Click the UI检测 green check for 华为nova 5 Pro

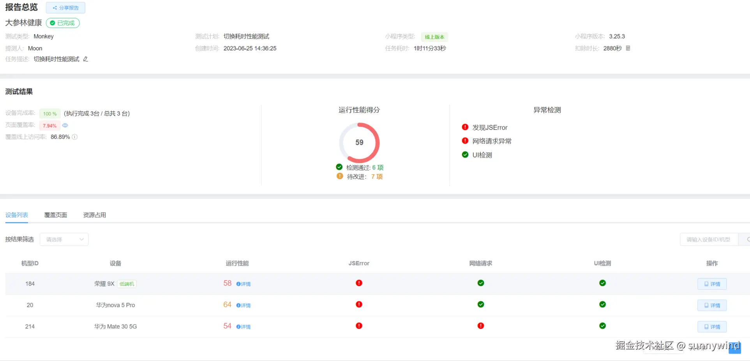pyautogui.click(x=602, y=304)
